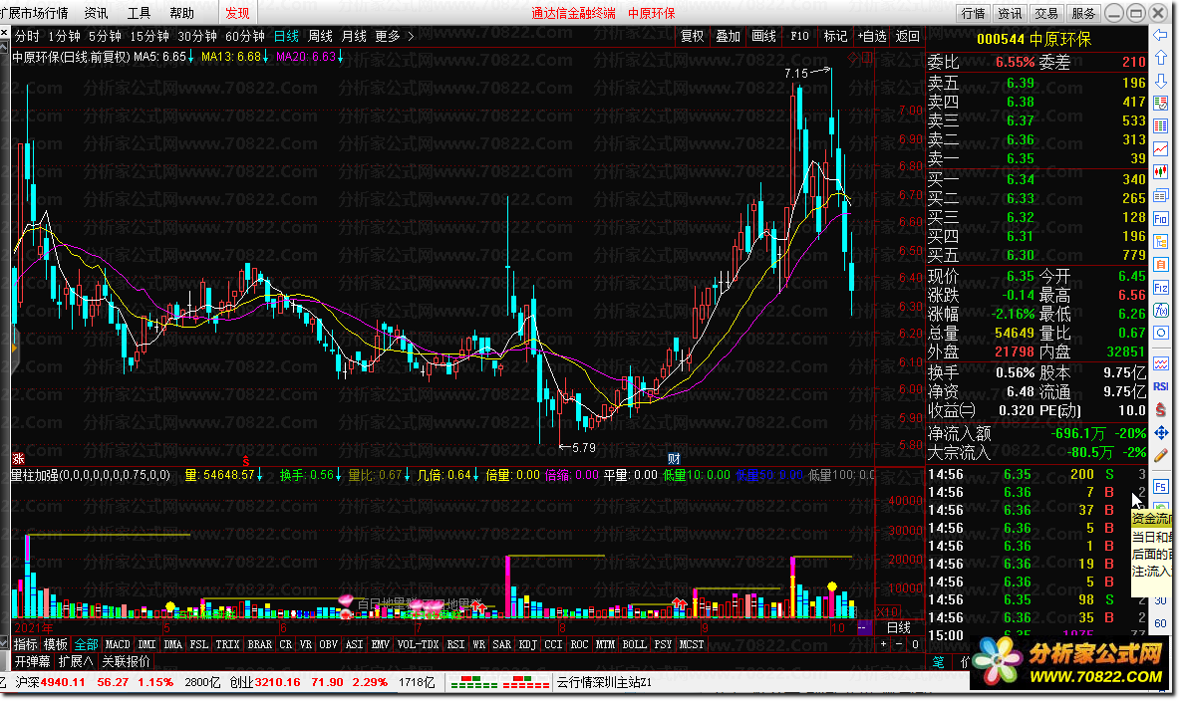Open the multi-window news icon in sidebar
The width and height of the screenshot is (1181, 701).
coord(1161,195)
